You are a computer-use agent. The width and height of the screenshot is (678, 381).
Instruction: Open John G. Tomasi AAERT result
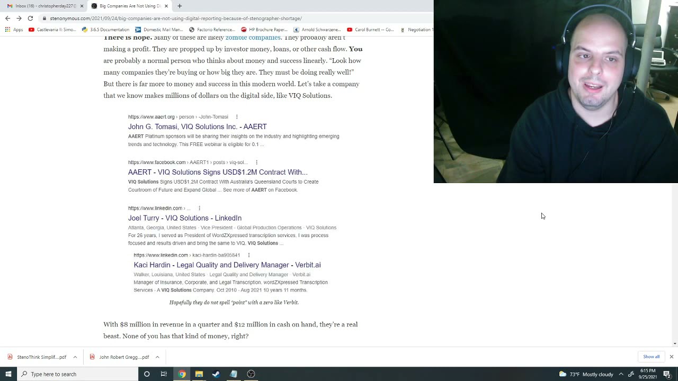coord(197,126)
